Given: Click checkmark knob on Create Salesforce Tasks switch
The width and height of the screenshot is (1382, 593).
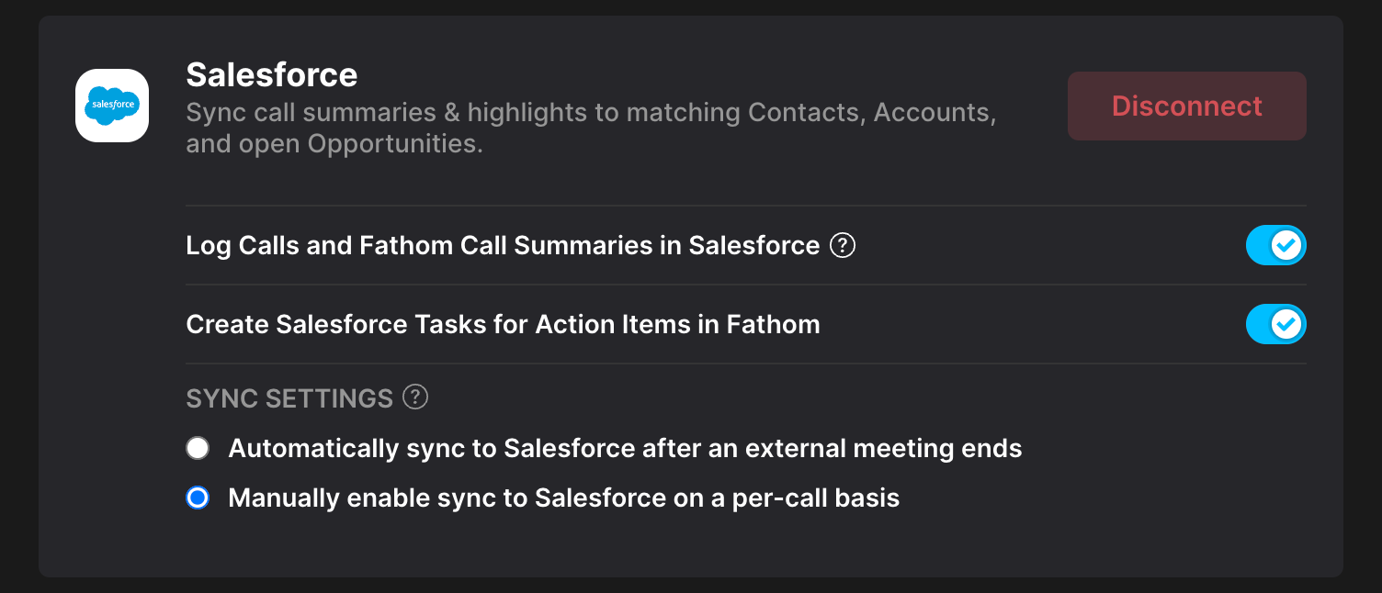Looking at the screenshot, I should [x=1286, y=324].
